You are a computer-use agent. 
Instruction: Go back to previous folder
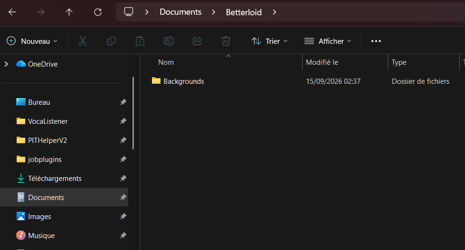pos(12,12)
